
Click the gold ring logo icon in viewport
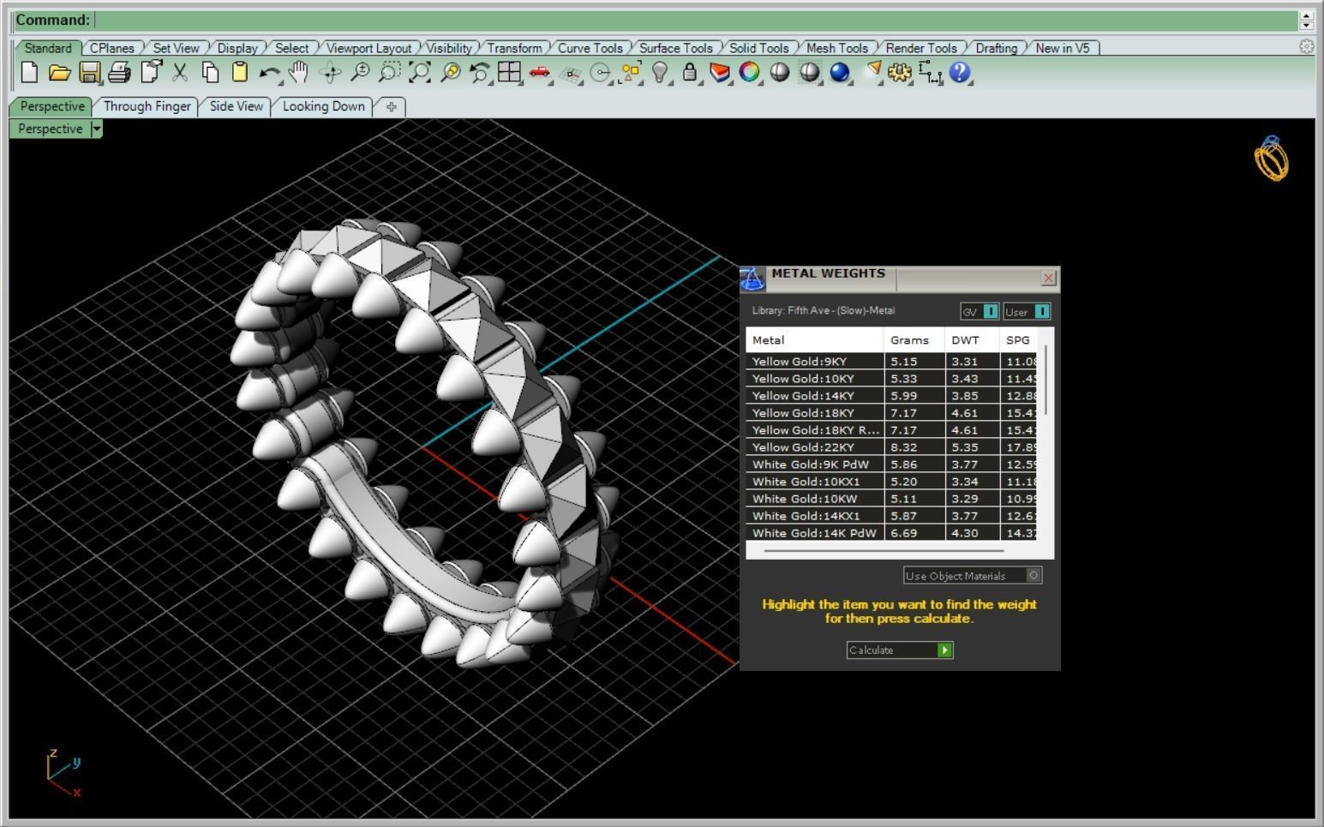pos(1272,159)
